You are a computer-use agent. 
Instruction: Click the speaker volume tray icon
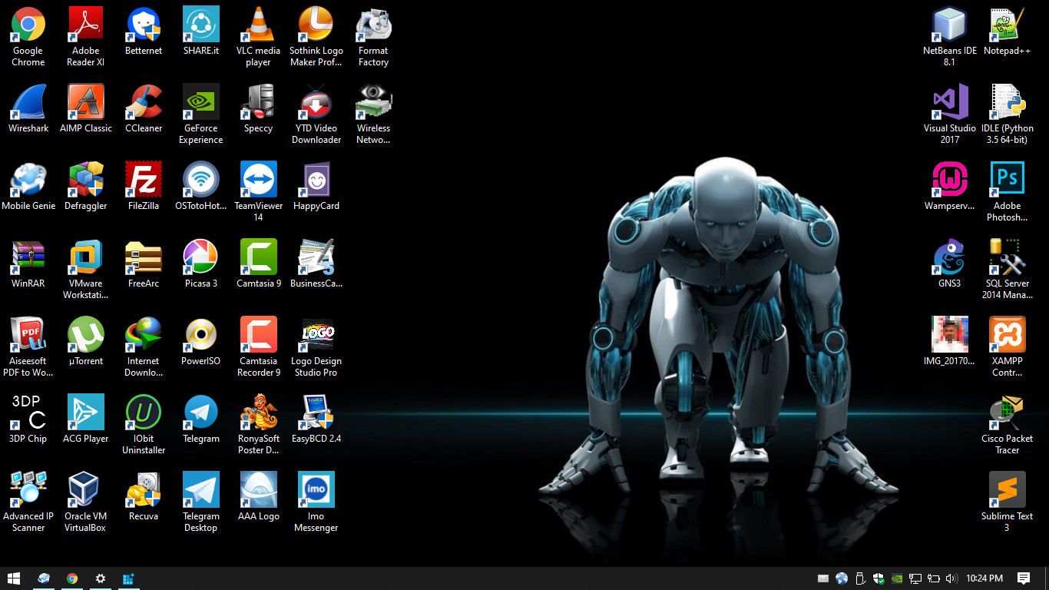951,578
